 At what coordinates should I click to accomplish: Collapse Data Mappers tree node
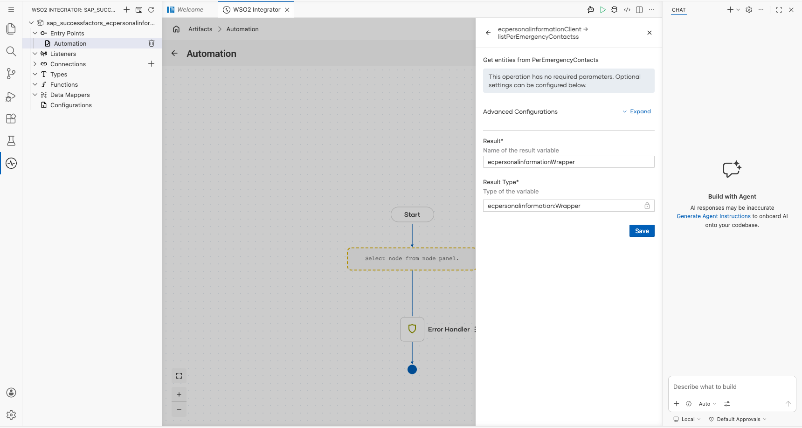point(35,95)
